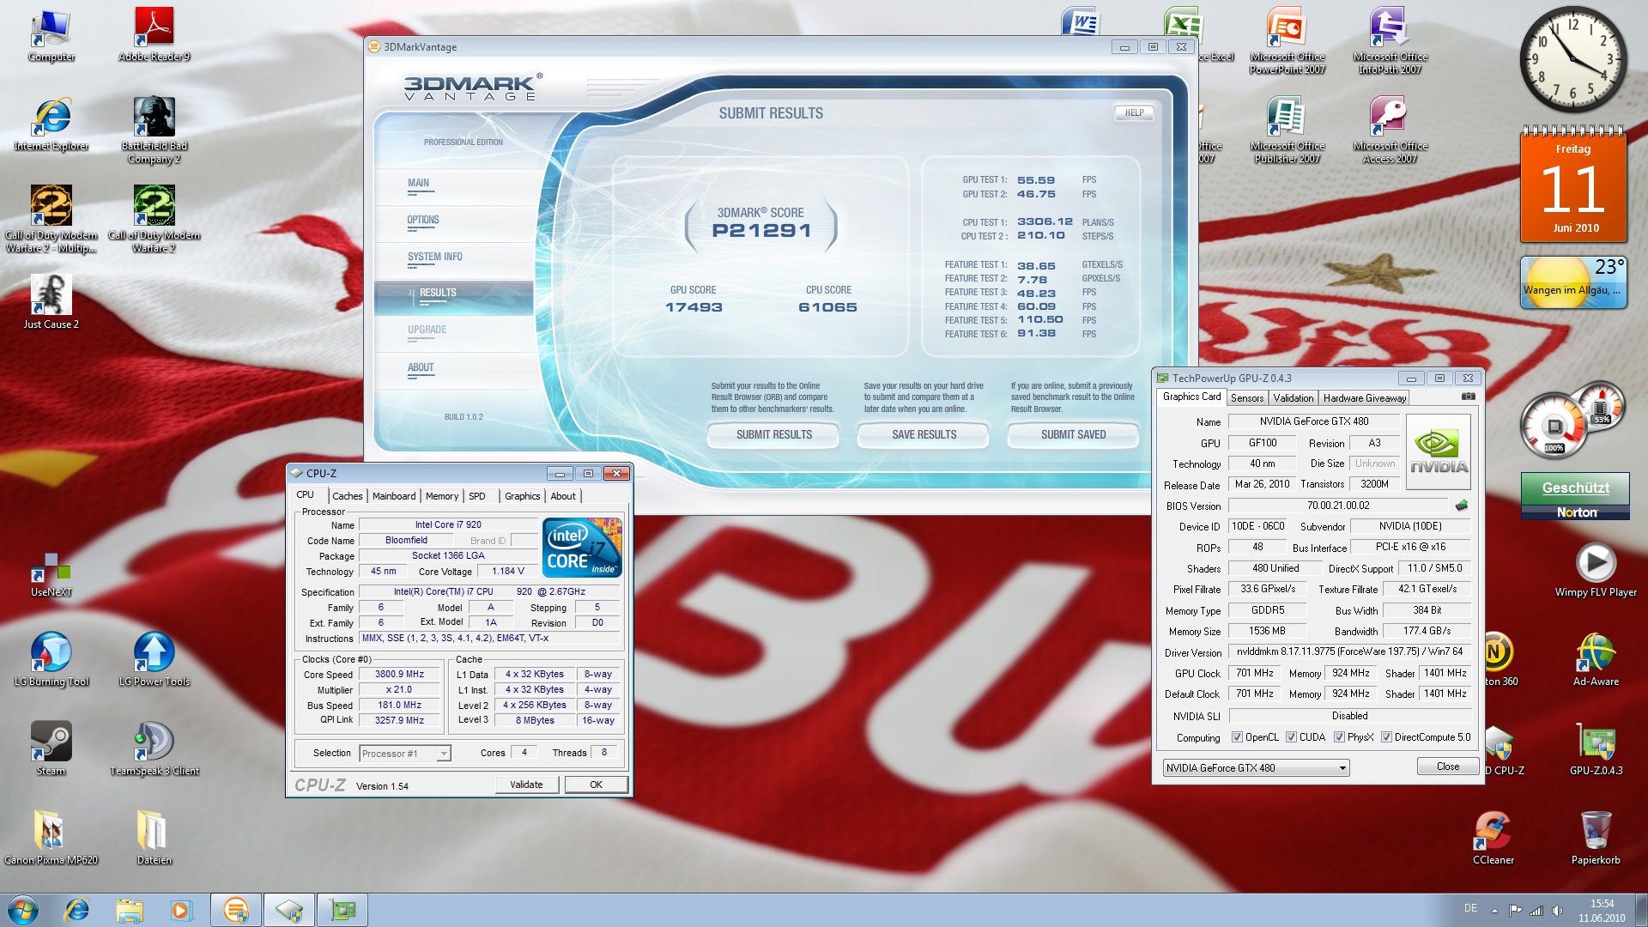Open the SPD tab in CPU-Z
1648x927 pixels.
(477, 496)
